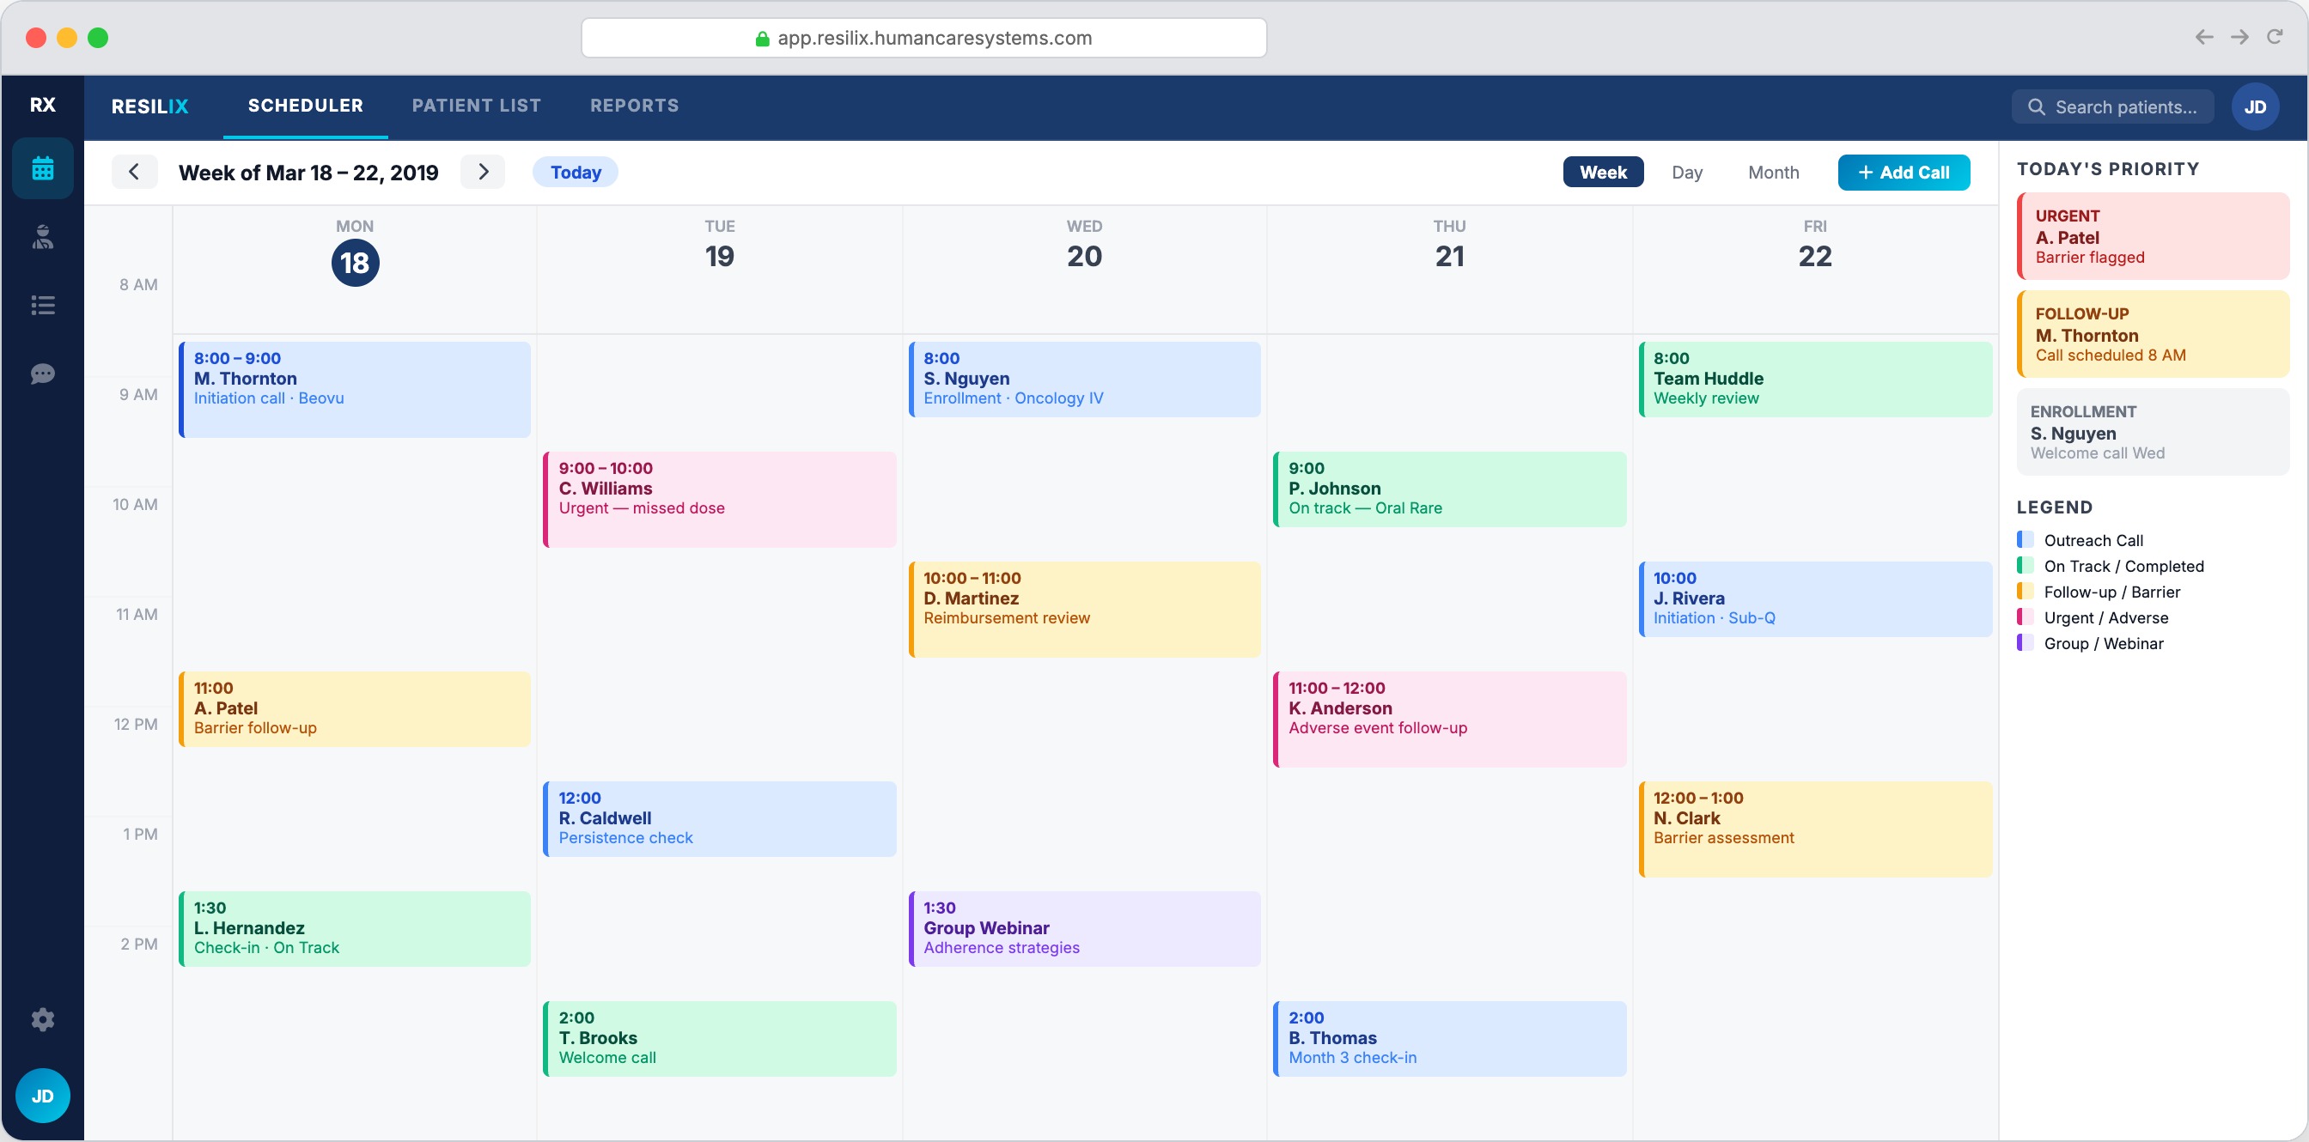Image resolution: width=2309 pixels, height=1142 pixels.
Task: Select Monday 18 date circle
Action: [355, 264]
